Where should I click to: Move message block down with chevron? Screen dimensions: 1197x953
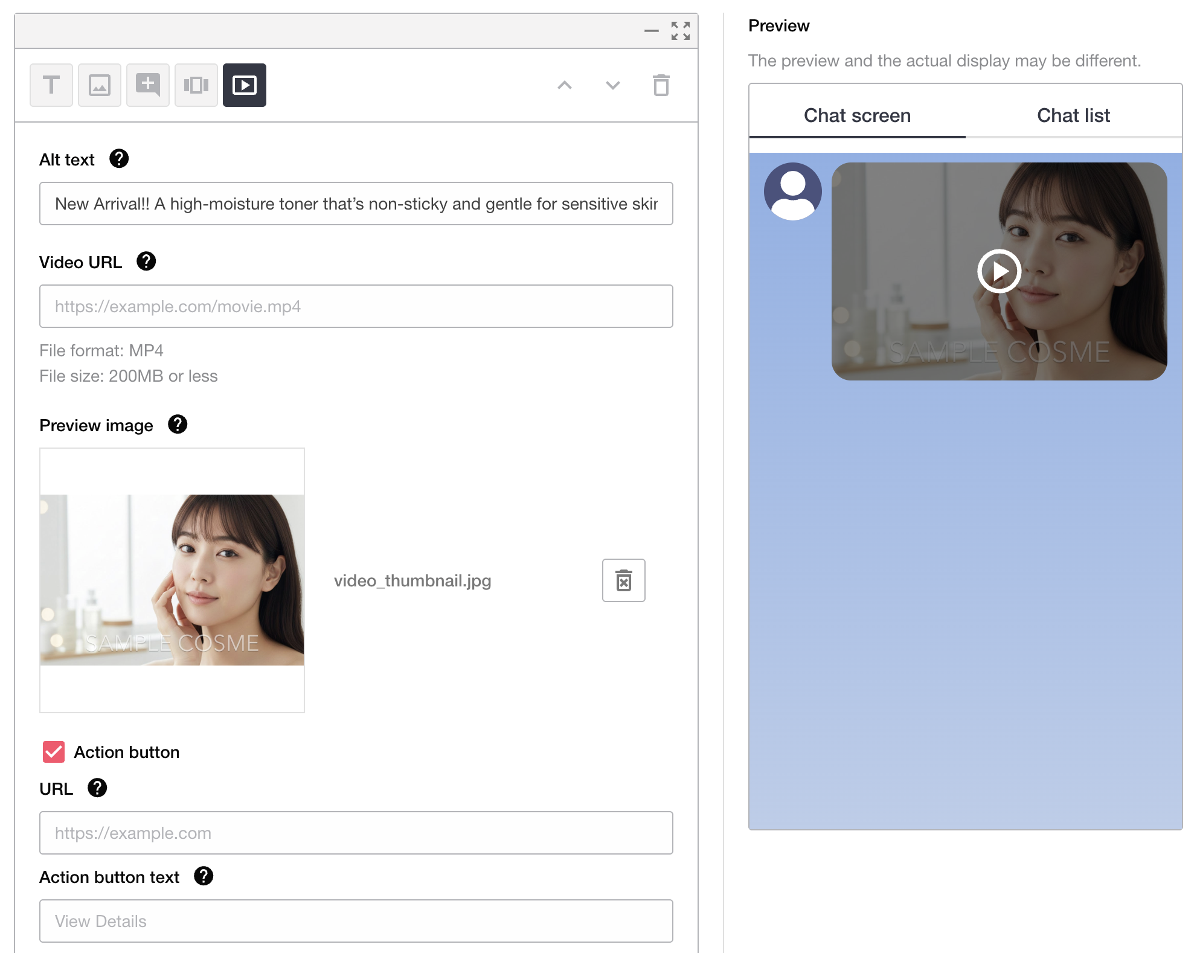coord(613,85)
